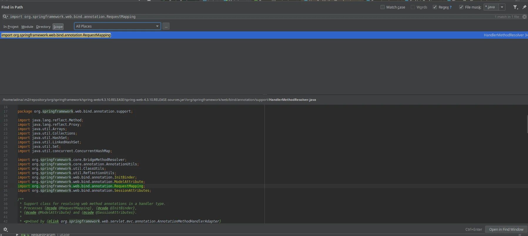The width and height of the screenshot is (528, 236).
Task: Select the Scope tab
Action: (x=58, y=27)
